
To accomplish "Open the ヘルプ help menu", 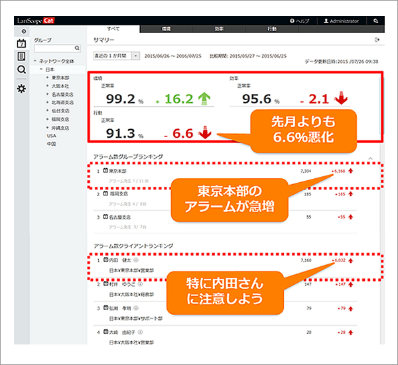I will tap(299, 21).
